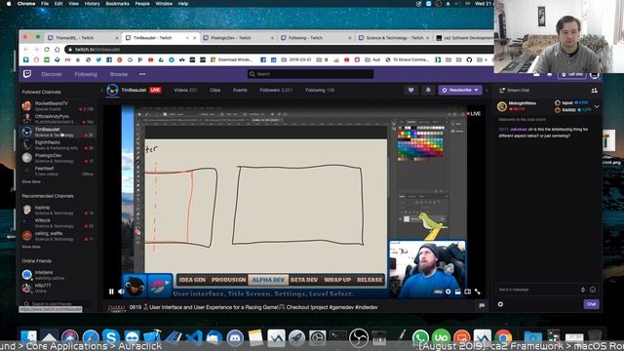Collapse stream chat panel icon

click(x=502, y=91)
